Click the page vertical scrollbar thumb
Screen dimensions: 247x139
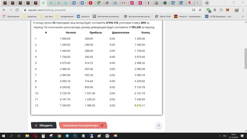(x=245, y=59)
